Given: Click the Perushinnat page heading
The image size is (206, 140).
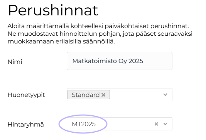Looking at the screenshot, I should [53, 10].
